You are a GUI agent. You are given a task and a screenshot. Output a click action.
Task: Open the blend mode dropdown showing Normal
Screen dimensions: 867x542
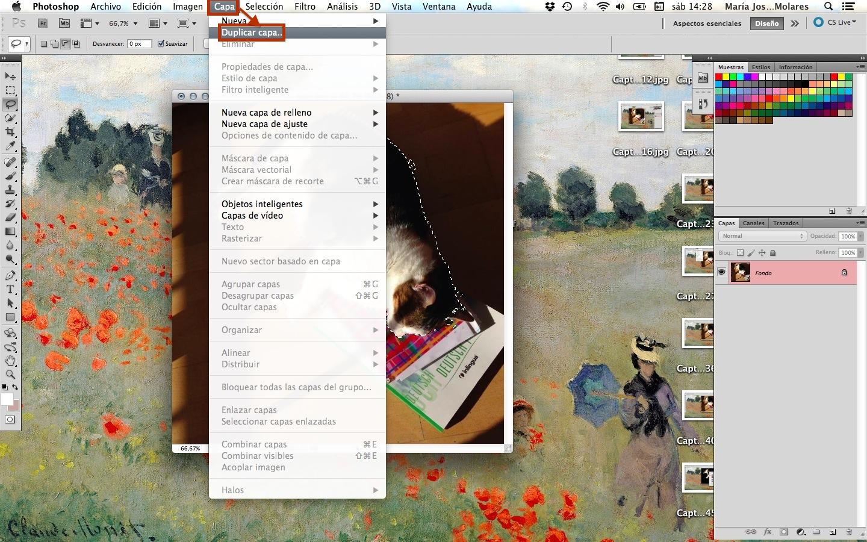[x=761, y=235]
